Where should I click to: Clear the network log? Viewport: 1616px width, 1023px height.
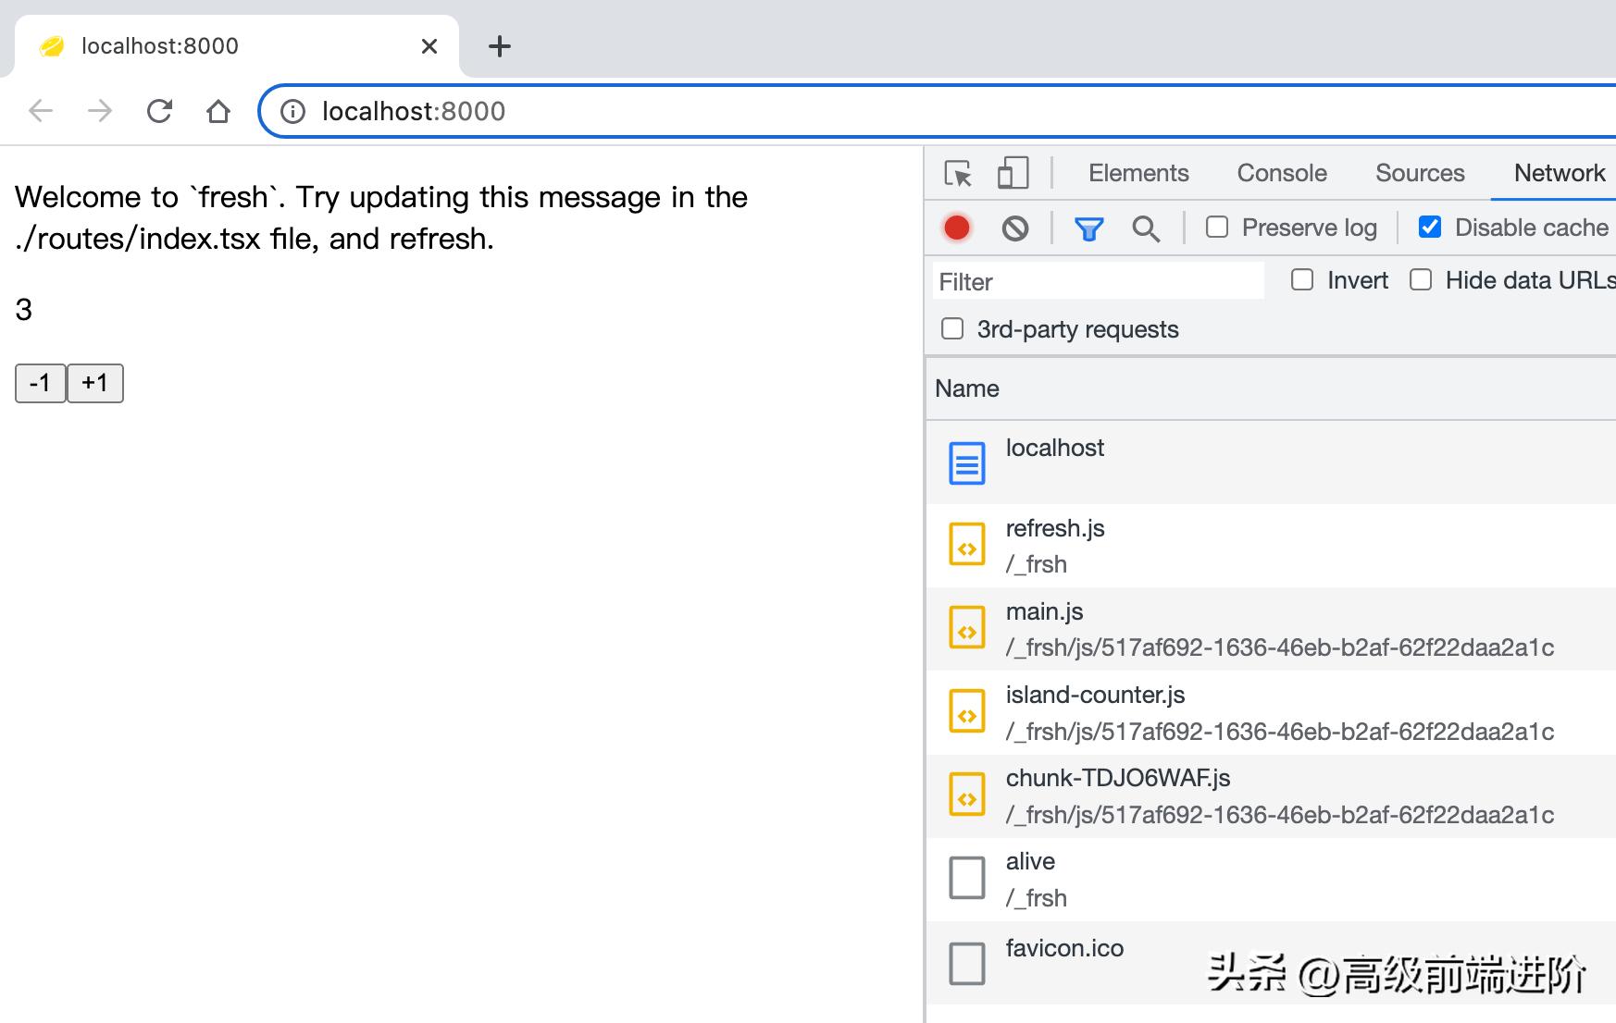1015,228
